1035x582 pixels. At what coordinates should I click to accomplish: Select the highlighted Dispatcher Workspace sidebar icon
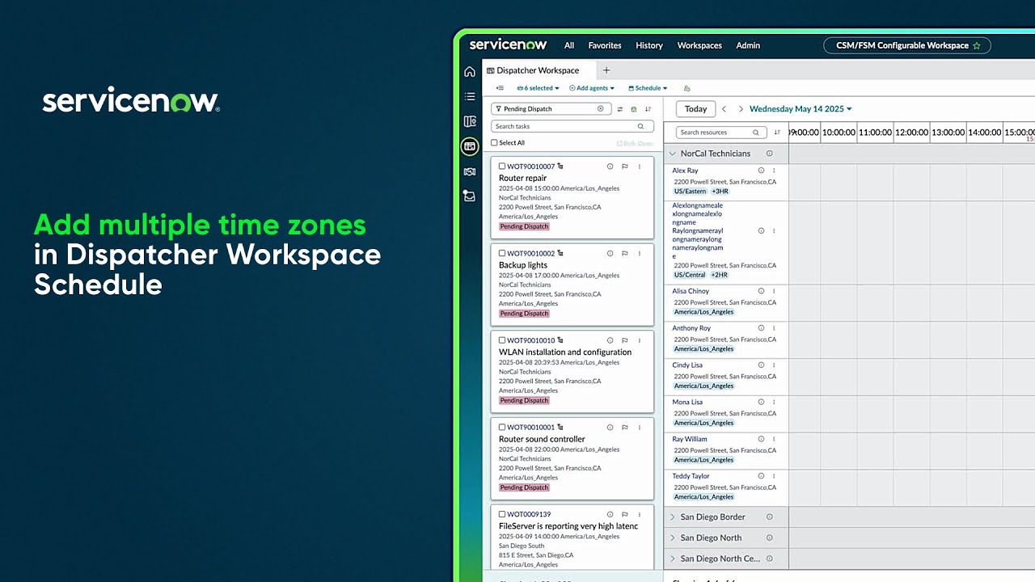click(x=469, y=146)
